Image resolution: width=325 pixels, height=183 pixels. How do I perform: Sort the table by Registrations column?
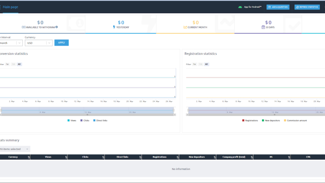177,157
